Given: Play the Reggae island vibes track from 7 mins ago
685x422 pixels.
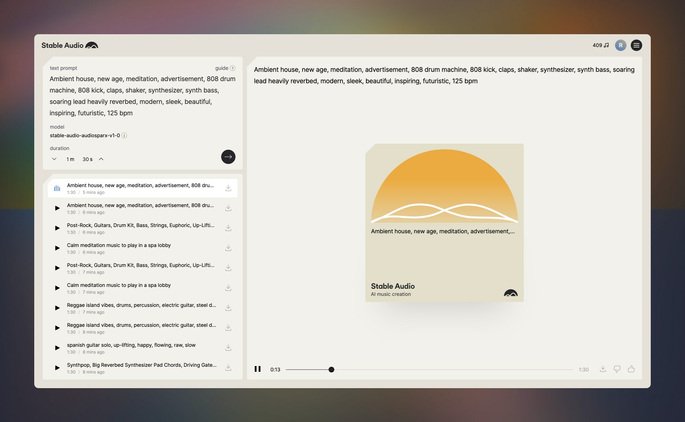Looking at the screenshot, I should click(x=57, y=308).
